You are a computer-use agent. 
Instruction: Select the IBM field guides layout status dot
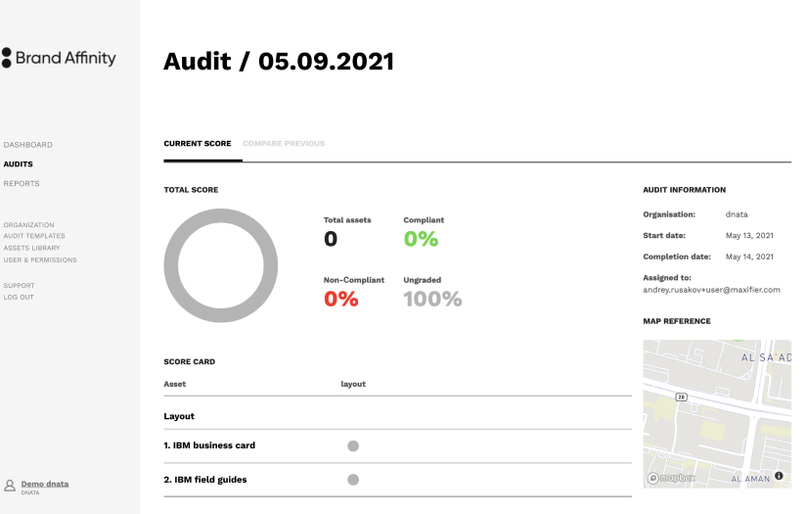(353, 480)
